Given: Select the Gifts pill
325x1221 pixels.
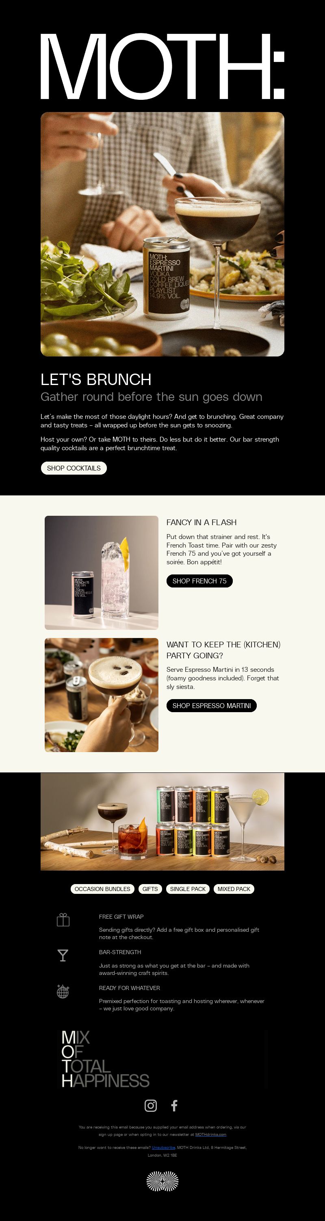Looking at the screenshot, I should [150, 889].
